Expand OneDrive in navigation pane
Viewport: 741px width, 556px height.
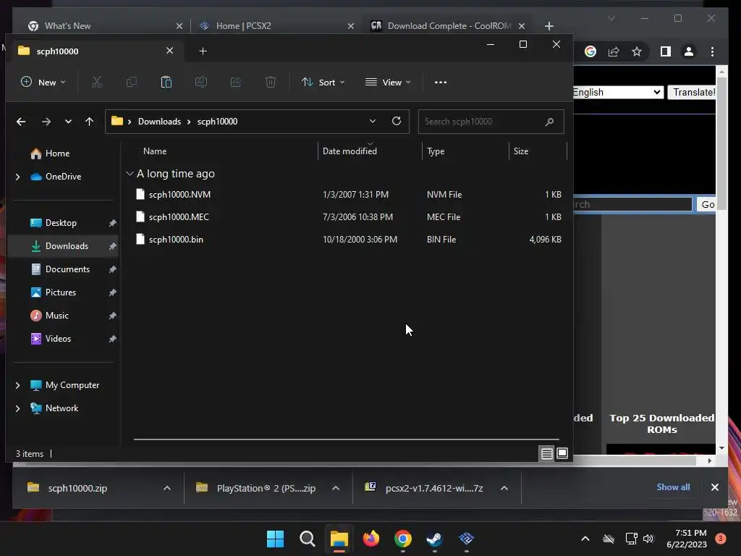point(17,177)
